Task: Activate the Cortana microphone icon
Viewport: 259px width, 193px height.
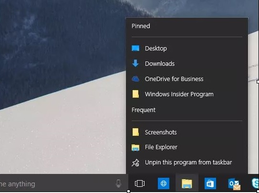Action: [118, 183]
